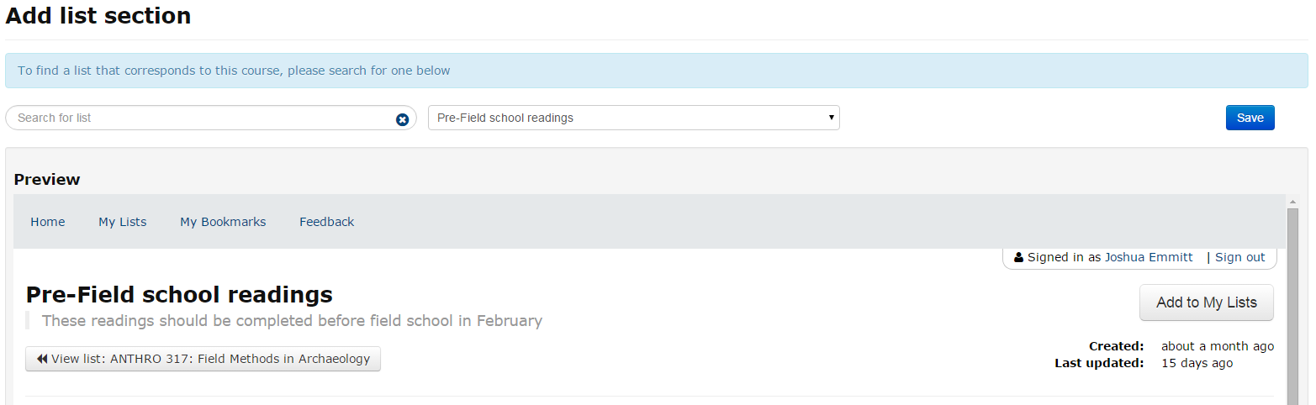
Task: Open My Bookmarks in the navigation
Action: pos(223,222)
